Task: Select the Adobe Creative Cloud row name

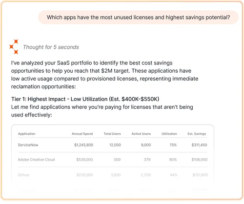Action: (x=36, y=160)
